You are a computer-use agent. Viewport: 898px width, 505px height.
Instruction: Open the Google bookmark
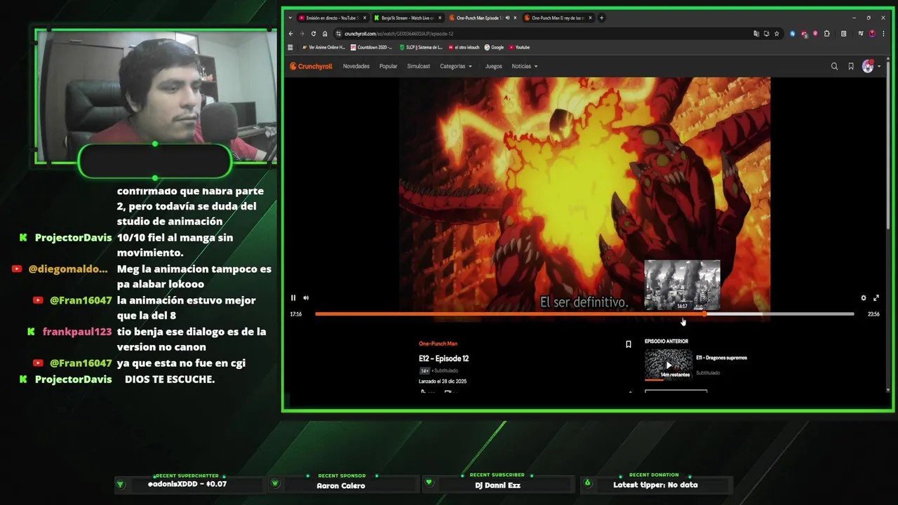pos(494,48)
